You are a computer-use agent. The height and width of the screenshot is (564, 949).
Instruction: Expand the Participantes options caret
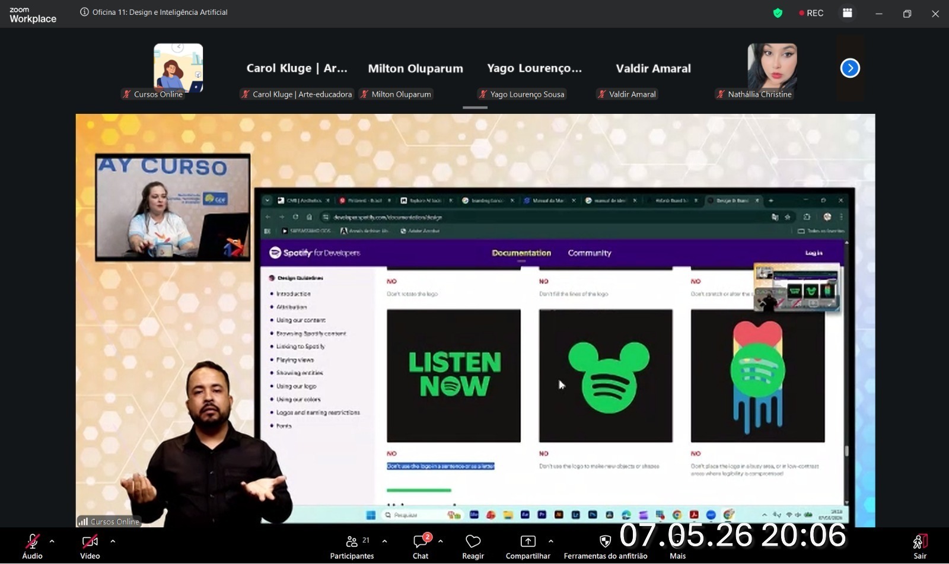(x=384, y=541)
